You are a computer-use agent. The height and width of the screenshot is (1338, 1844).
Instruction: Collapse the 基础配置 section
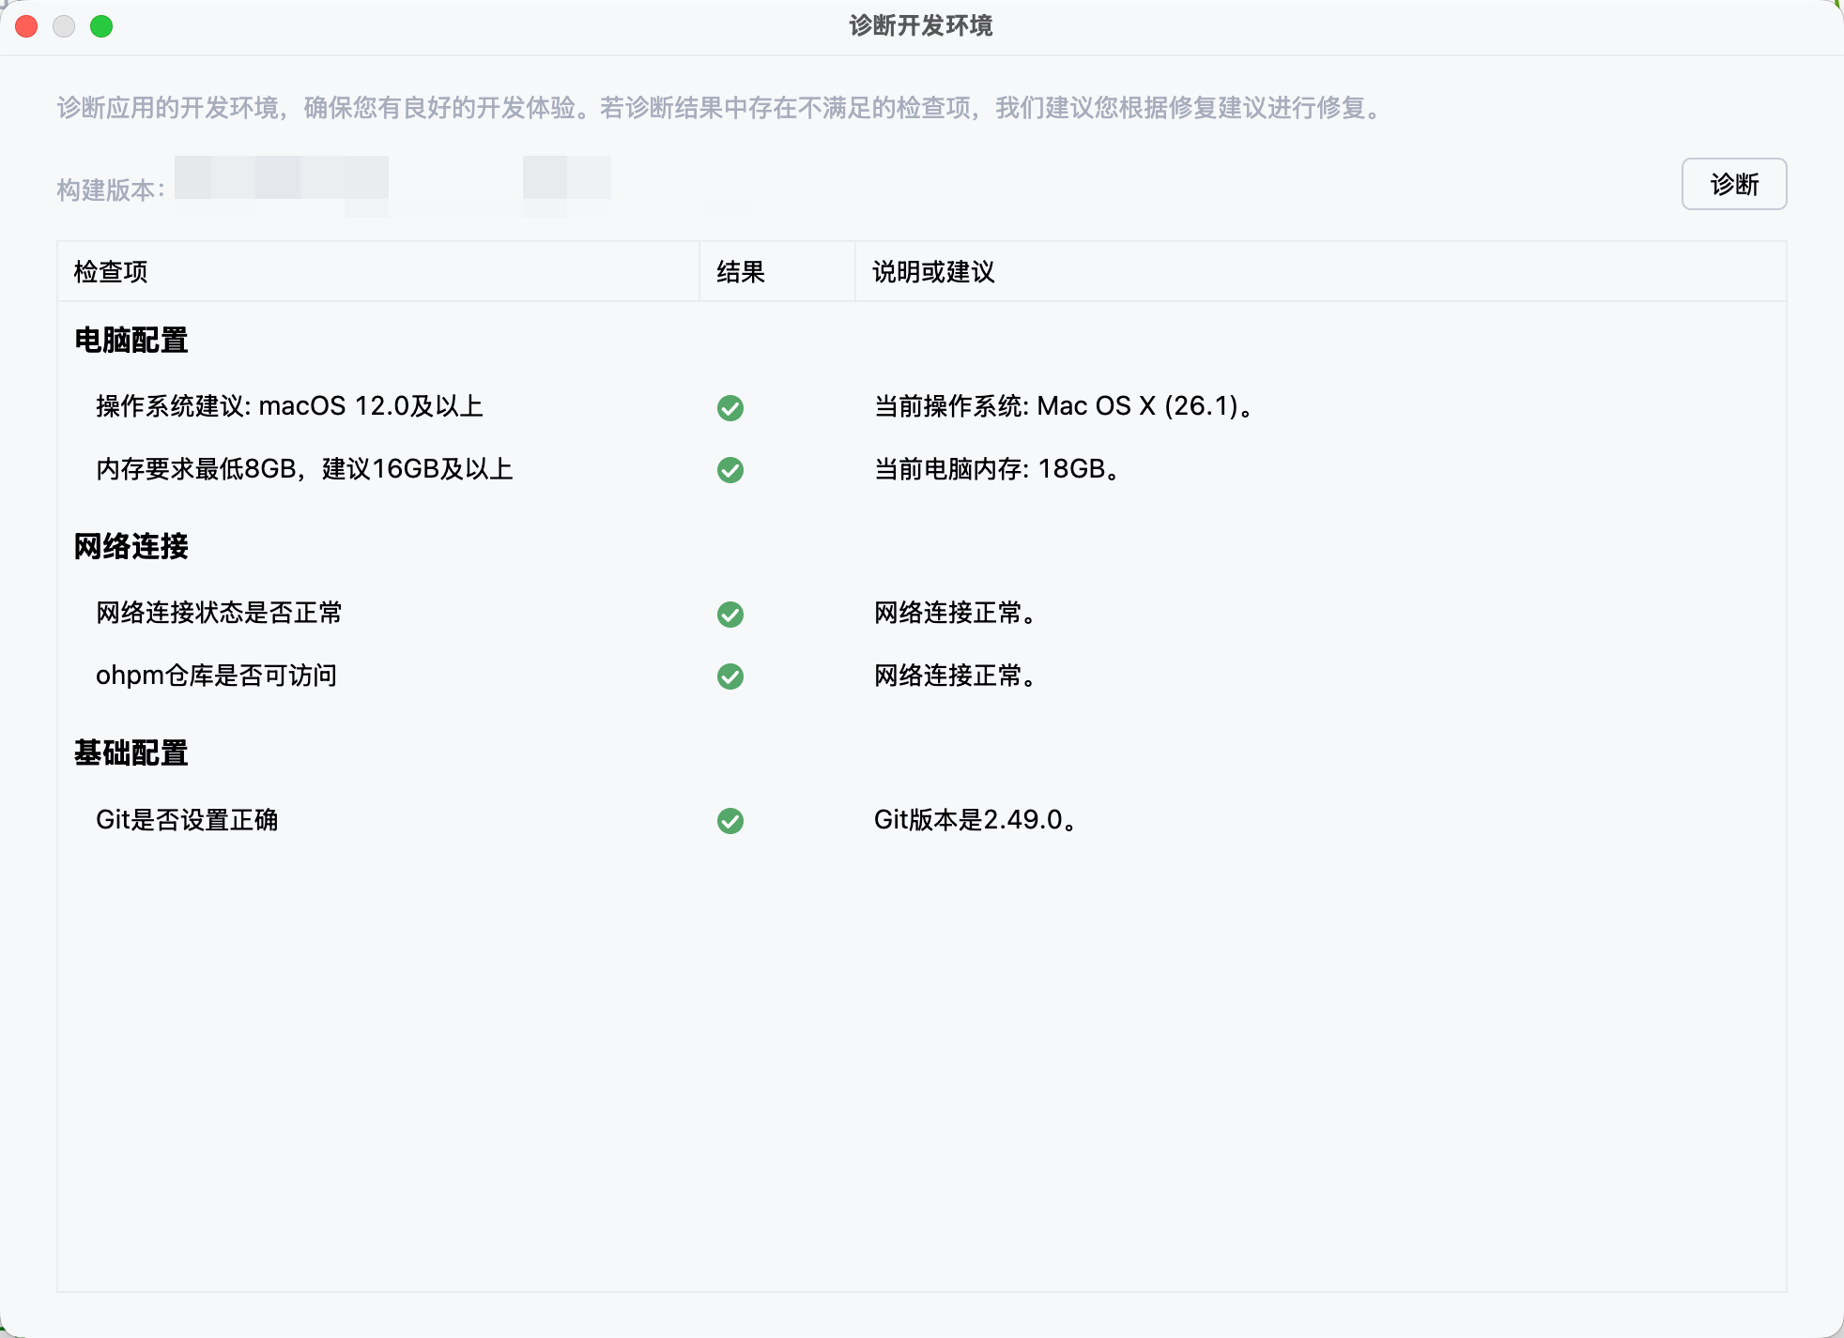pyautogui.click(x=131, y=752)
